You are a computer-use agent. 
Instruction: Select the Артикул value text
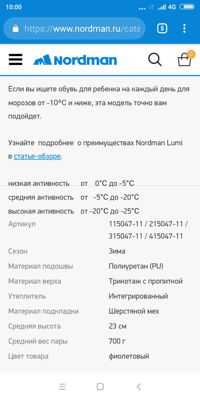point(148,230)
